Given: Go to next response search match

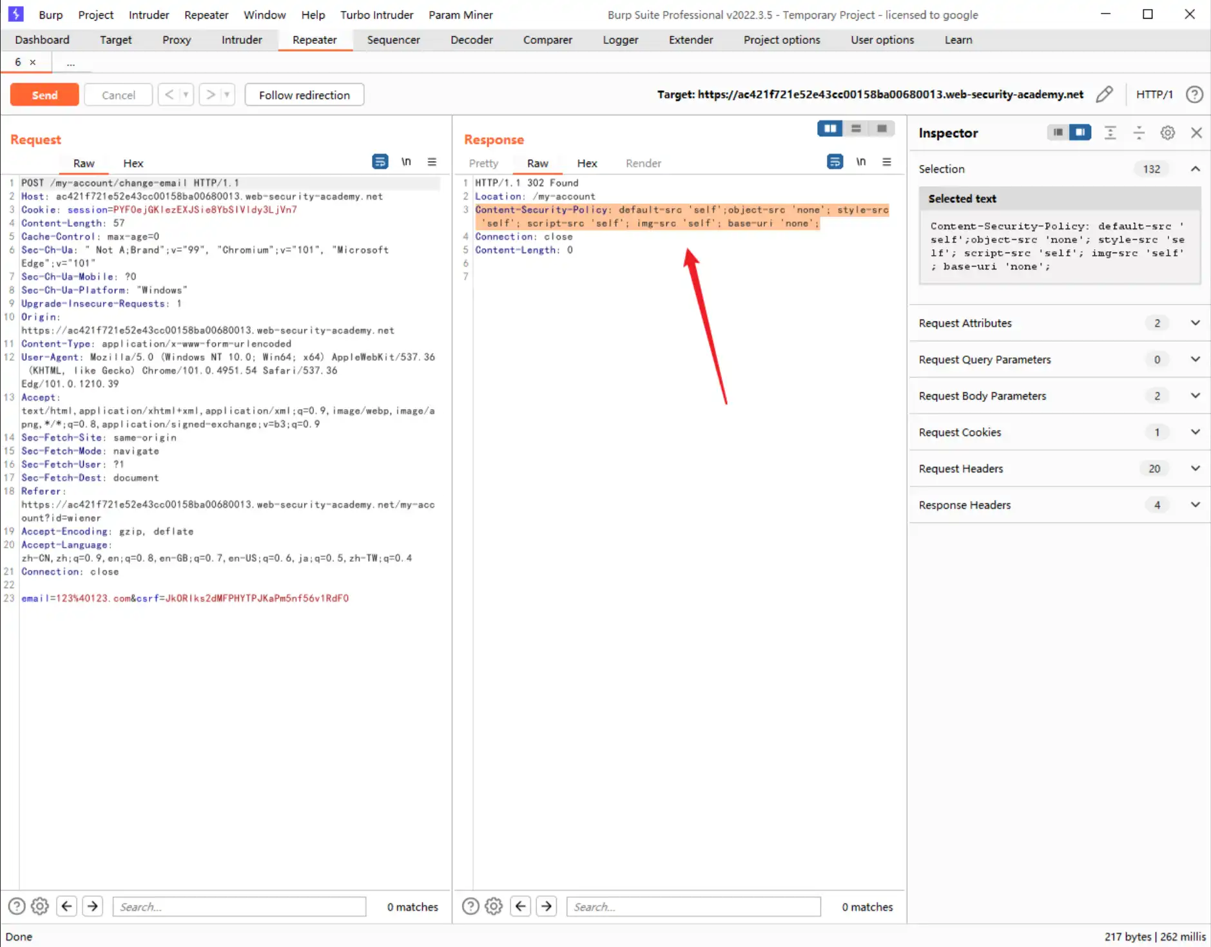Looking at the screenshot, I should (x=547, y=906).
